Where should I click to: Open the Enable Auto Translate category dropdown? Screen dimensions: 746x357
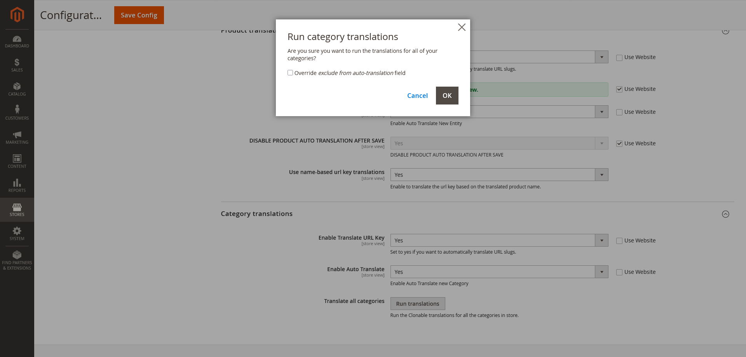[x=601, y=272]
